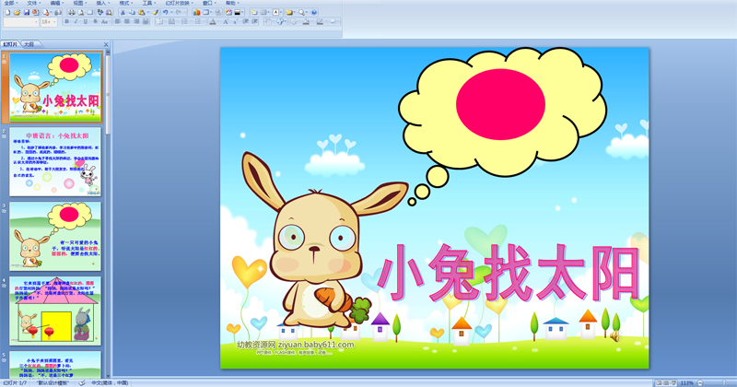Open the 工具 (Tools) menu
Viewport: 737px width, 387px height.
(x=147, y=3)
